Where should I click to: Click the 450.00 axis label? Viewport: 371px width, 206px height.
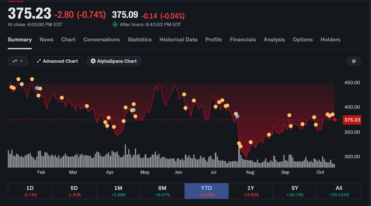coord(352,82)
